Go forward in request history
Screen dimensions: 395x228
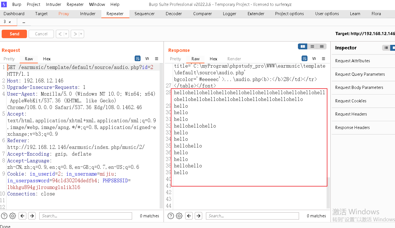click(75, 34)
